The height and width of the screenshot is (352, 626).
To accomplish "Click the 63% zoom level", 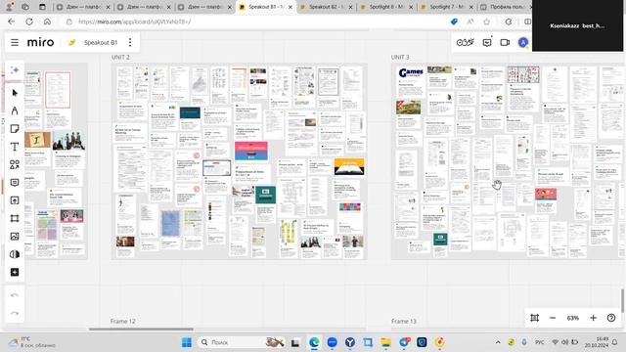I will click(573, 318).
